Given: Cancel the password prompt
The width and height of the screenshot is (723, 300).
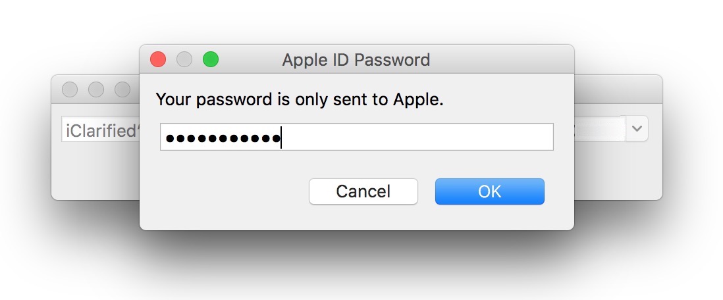Looking at the screenshot, I should [363, 191].
